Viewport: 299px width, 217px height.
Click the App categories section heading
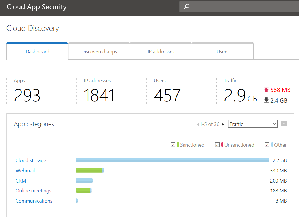pos(34,124)
